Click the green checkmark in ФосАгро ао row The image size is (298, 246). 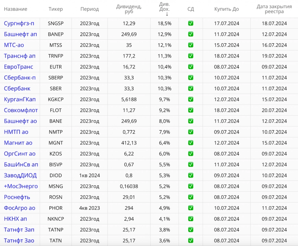pyautogui.click(x=191, y=208)
